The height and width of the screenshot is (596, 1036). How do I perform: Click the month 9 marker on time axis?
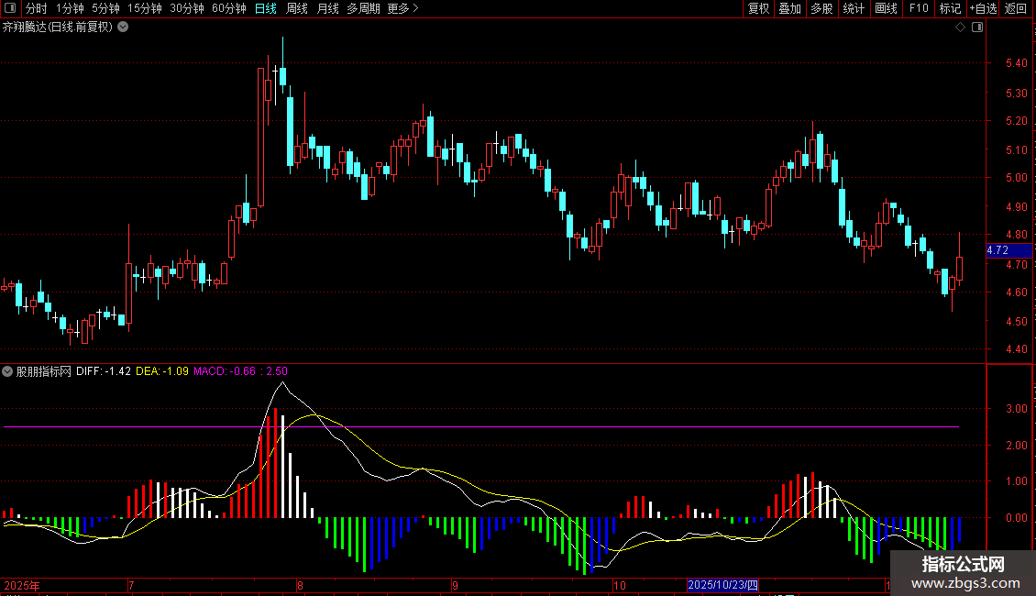[x=456, y=585]
